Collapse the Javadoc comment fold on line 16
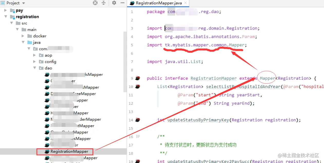324x163 pixels. point(138,136)
